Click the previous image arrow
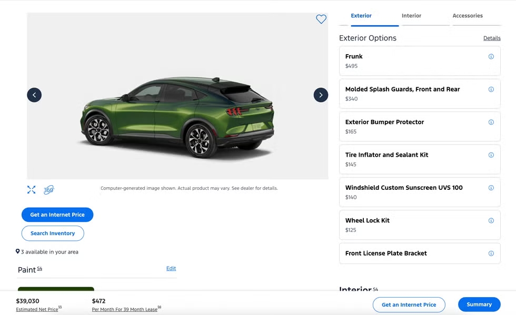 pyautogui.click(x=34, y=95)
